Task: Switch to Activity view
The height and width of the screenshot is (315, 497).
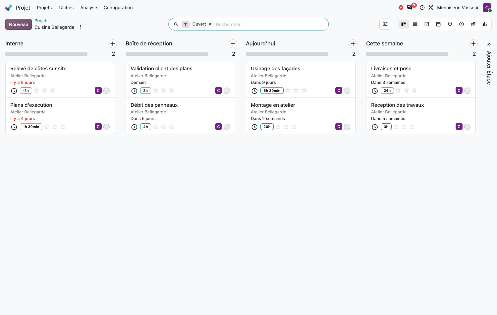Action: tap(462, 24)
